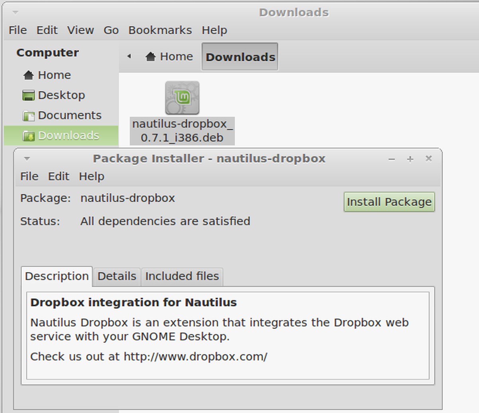Open the Downloads window menu triangle
Image resolution: width=479 pixels, height=413 pixels.
(15, 12)
